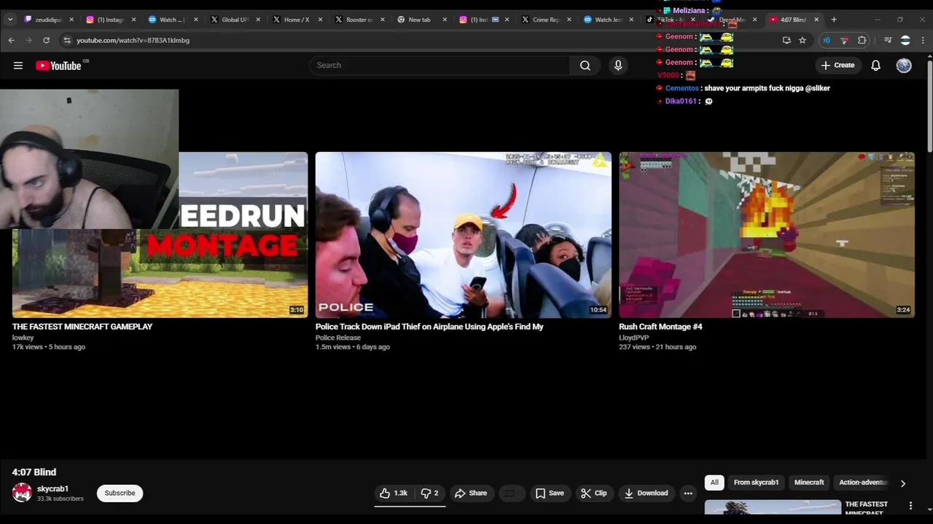The height and width of the screenshot is (524, 933).
Task: Open the browser tab search dropdown
Action: 10,20
